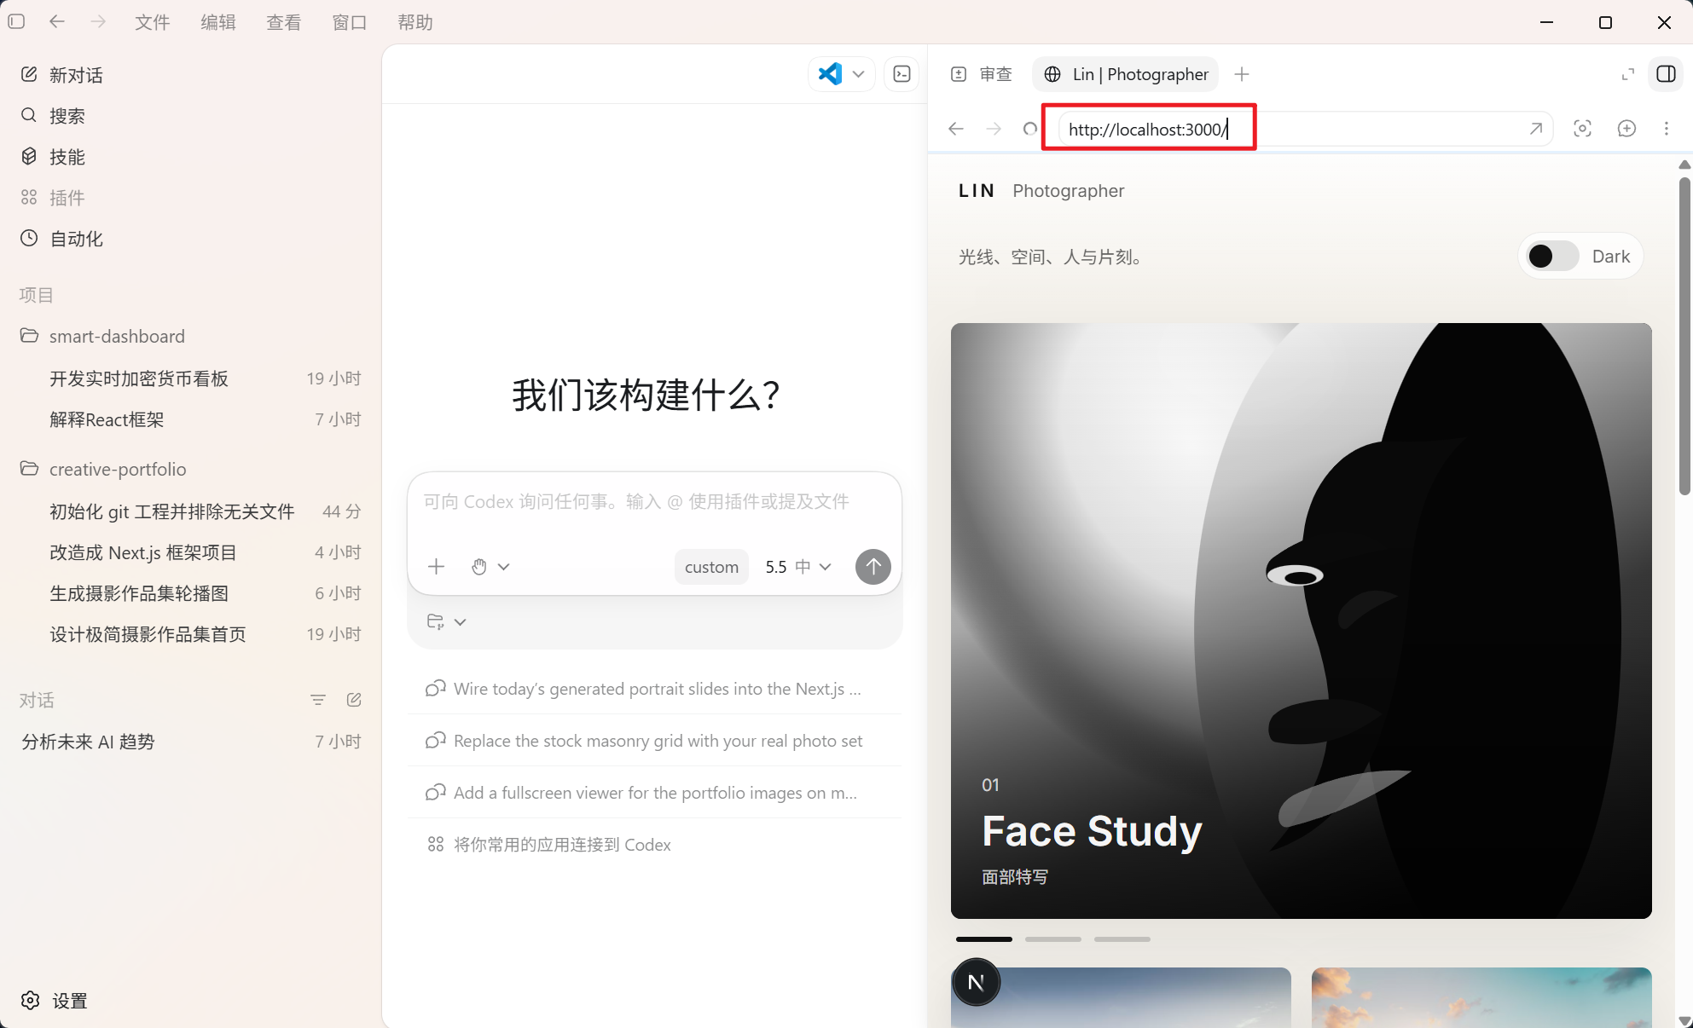Screen dimensions: 1693x1028
Task: Expand the VS Code editor dropdown arrow
Action: (x=859, y=74)
